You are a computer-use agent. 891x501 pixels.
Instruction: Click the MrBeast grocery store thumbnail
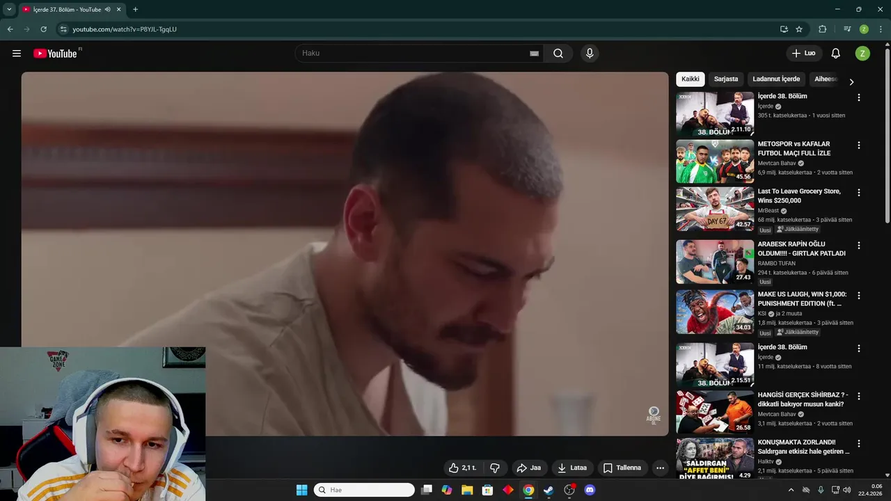coord(715,209)
